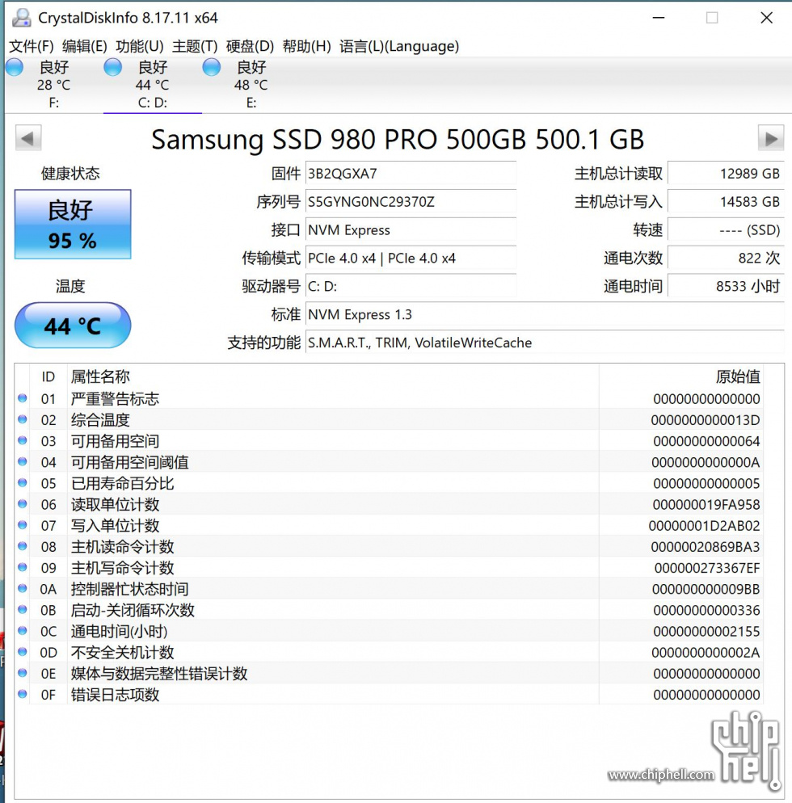
Task: Click the Samsung SSD 980 PRO model title
Action: (x=398, y=139)
